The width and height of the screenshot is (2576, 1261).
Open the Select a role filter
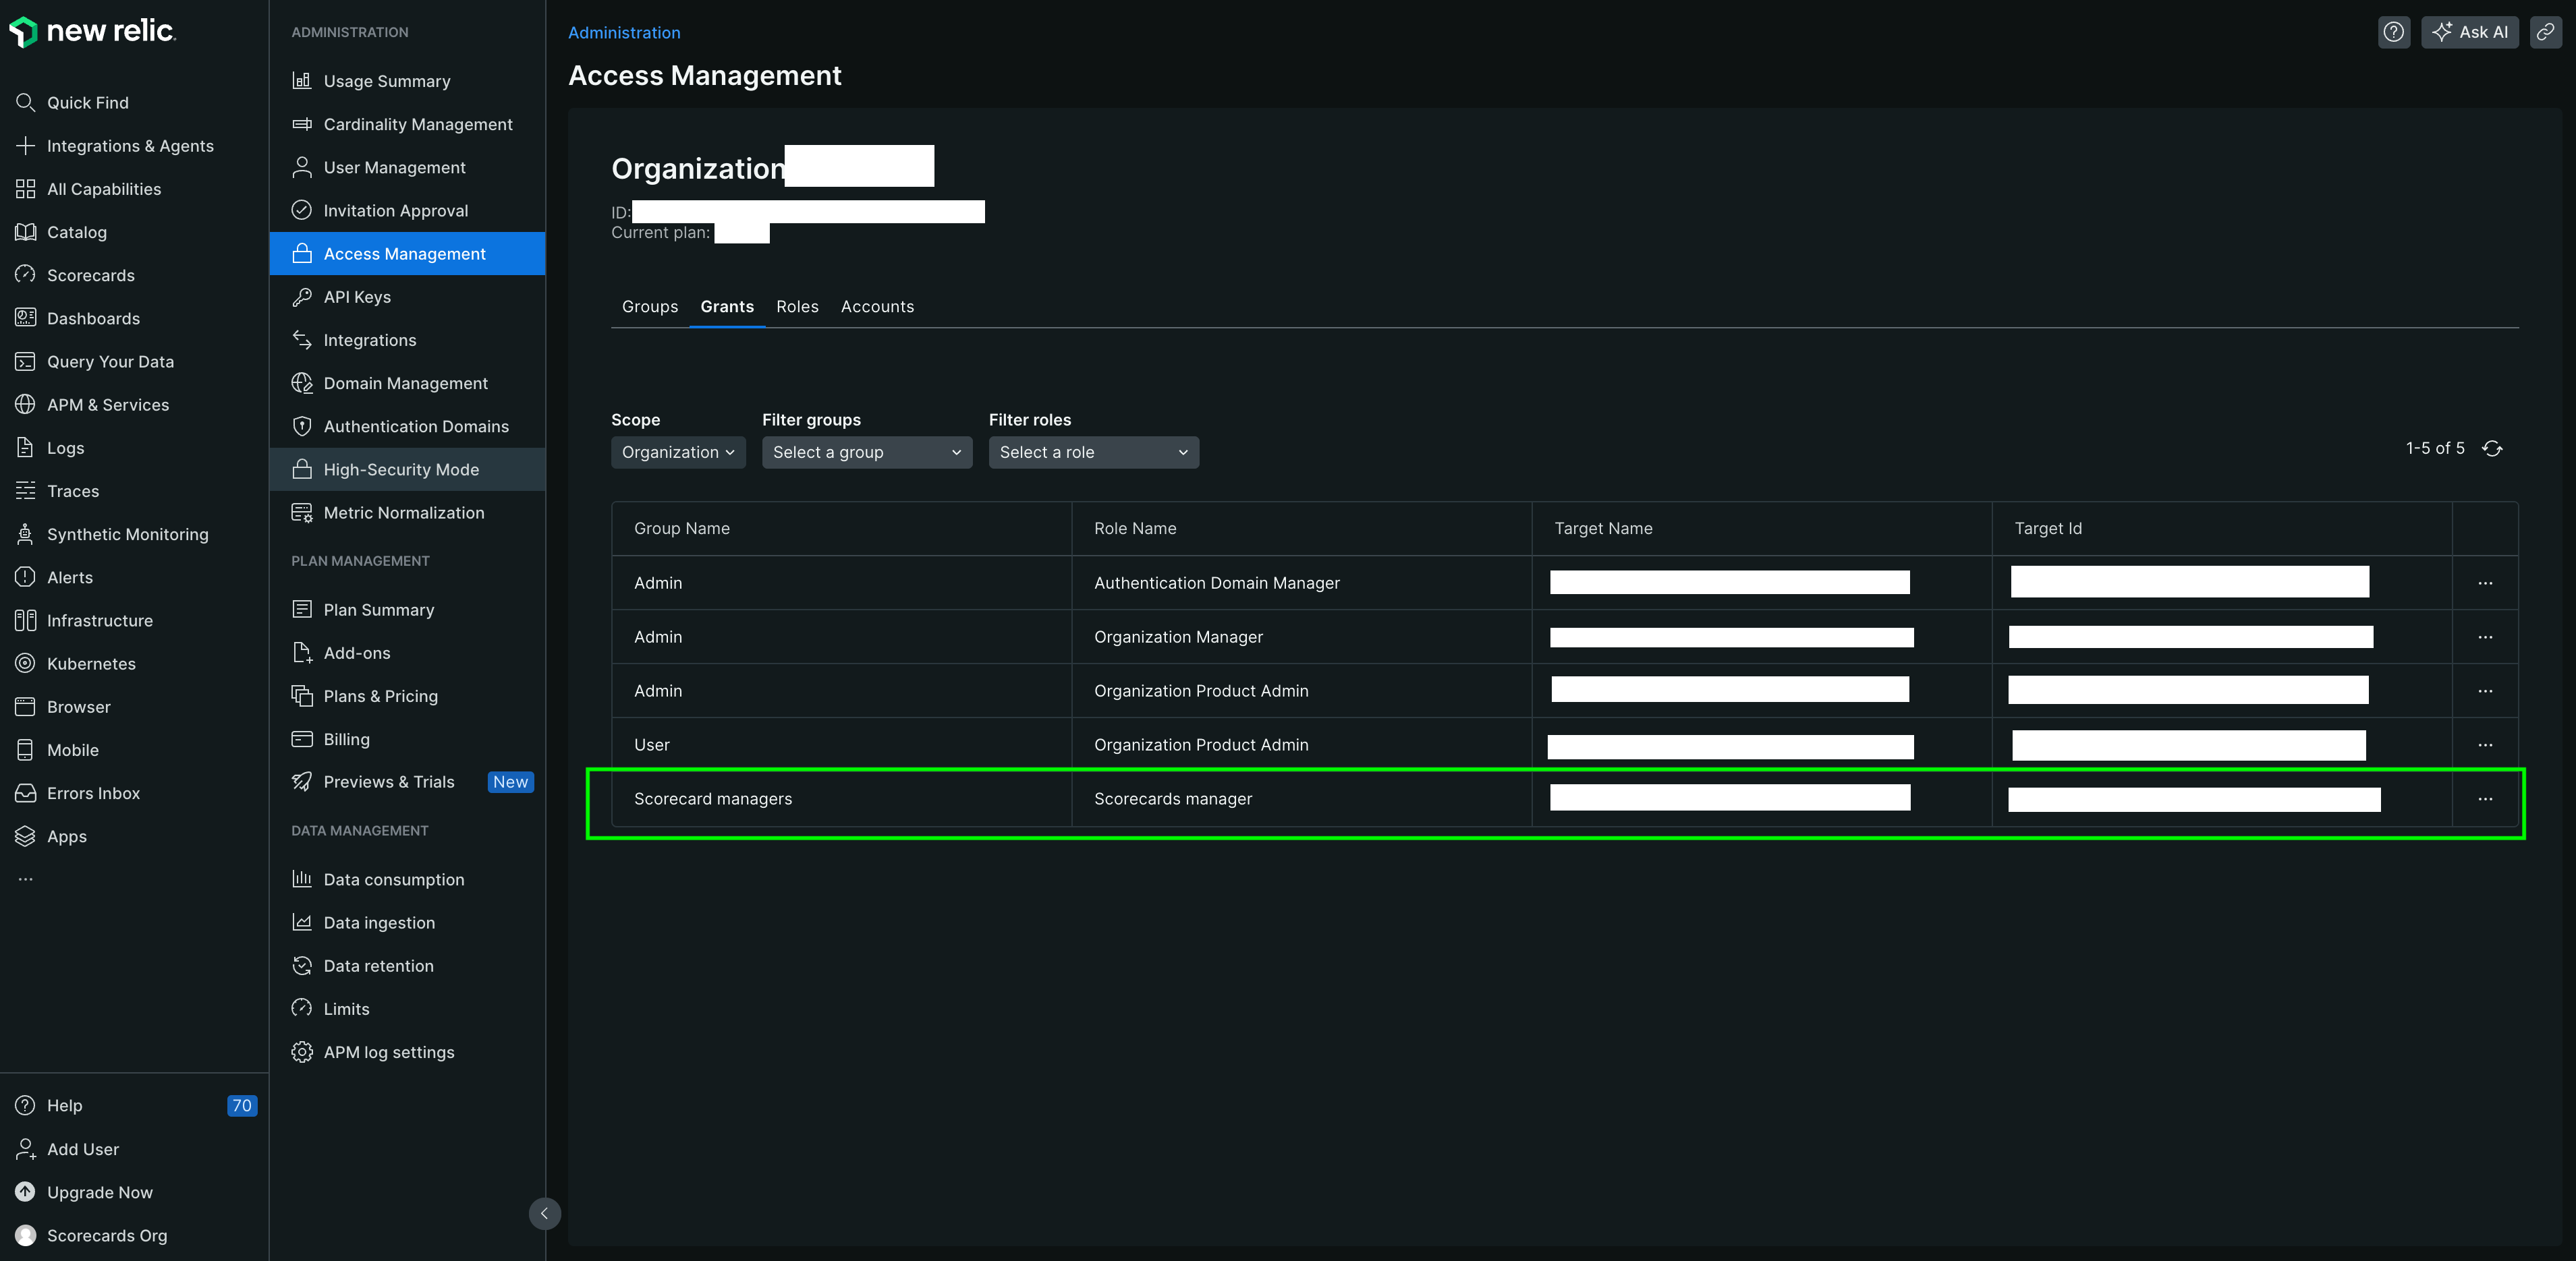coord(1093,452)
